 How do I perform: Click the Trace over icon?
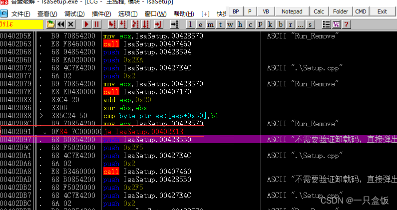(x=146, y=24)
